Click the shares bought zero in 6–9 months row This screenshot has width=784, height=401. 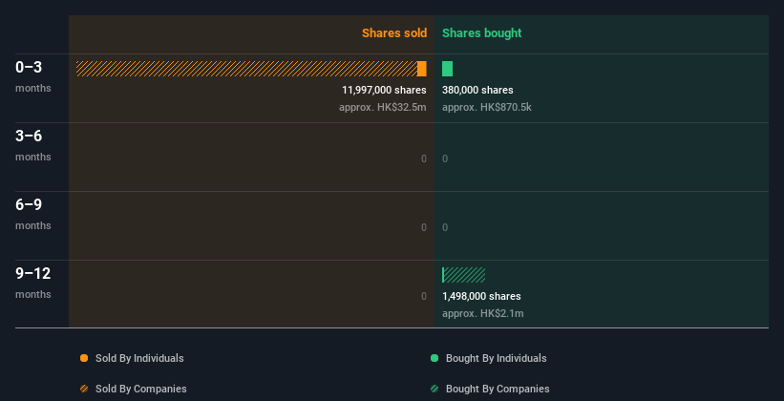(x=445, y=227)
